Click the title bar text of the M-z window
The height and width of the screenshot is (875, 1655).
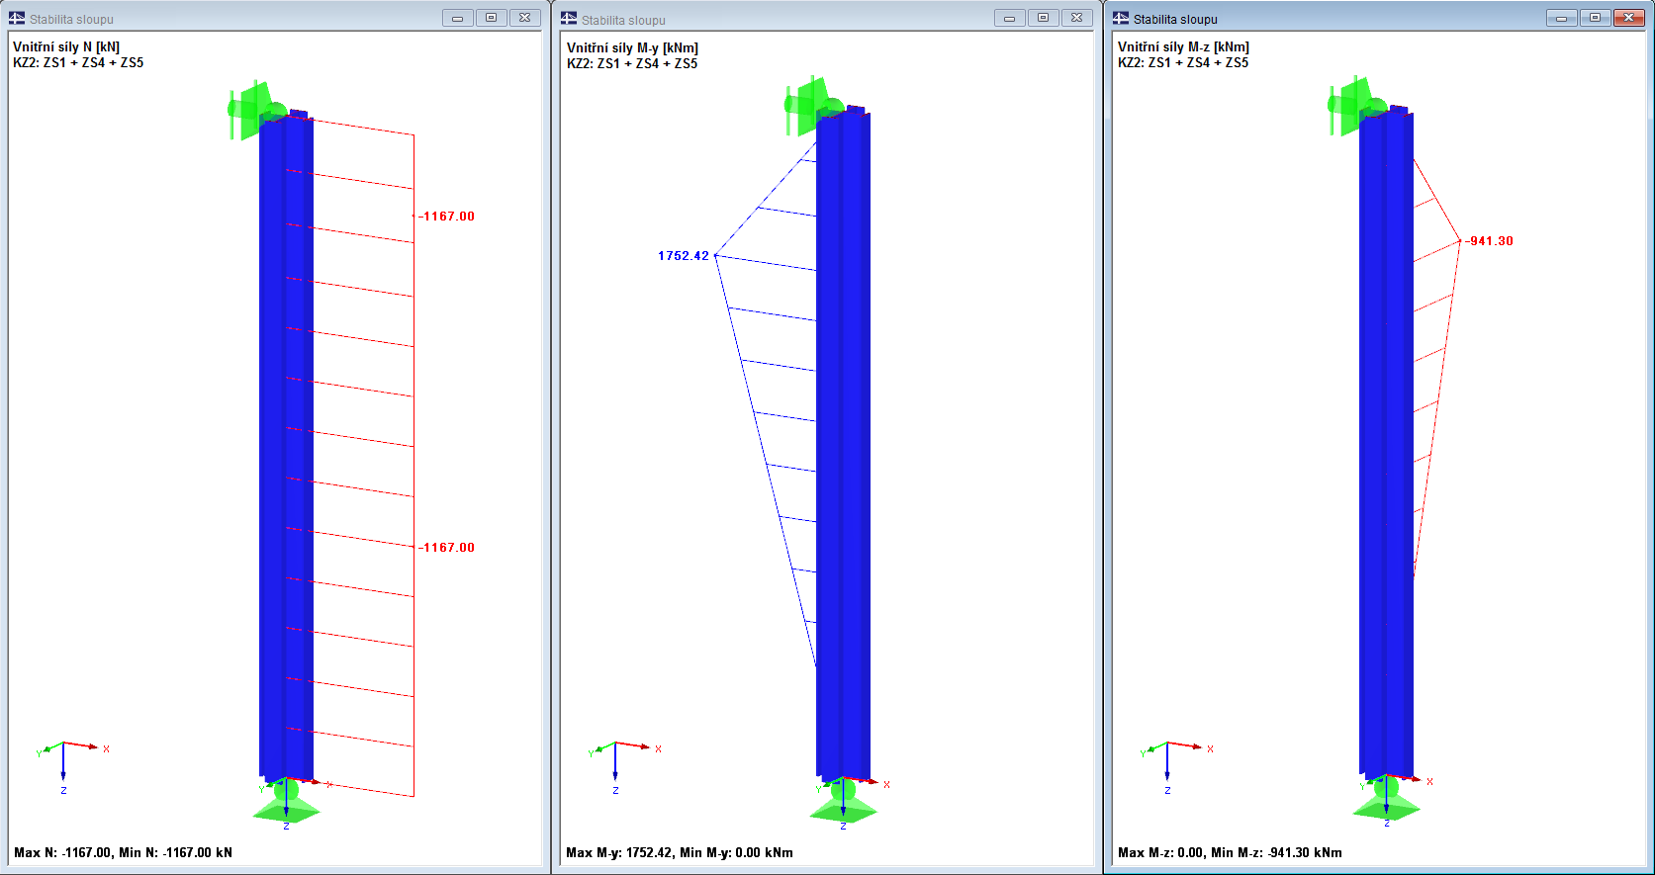pyautogui.click(x=1175, y=19)
